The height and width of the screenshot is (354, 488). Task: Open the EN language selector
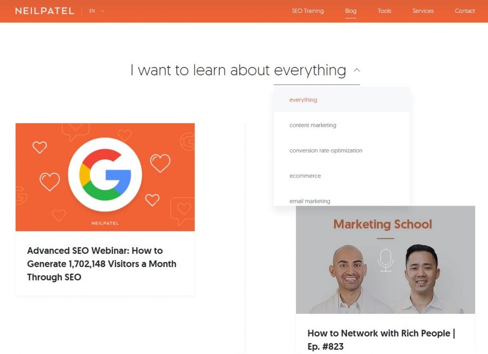click(96, 11)
